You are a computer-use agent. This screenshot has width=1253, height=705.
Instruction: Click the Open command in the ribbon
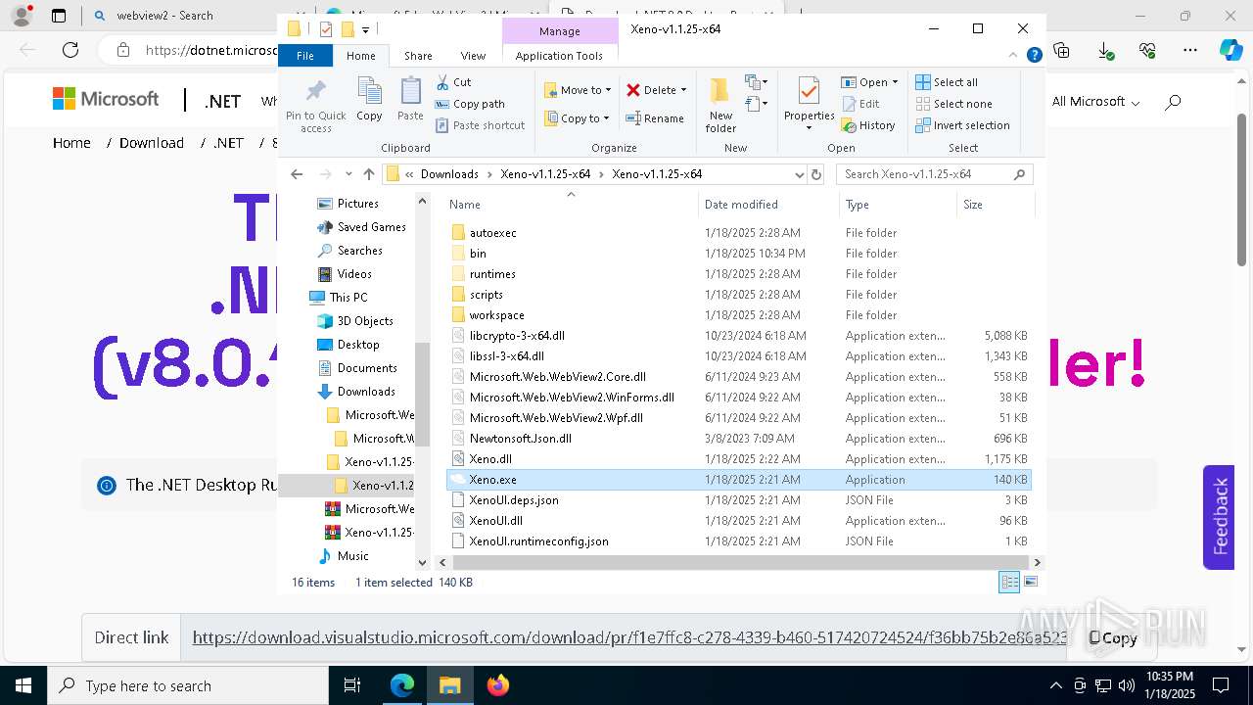click(869, 82)
